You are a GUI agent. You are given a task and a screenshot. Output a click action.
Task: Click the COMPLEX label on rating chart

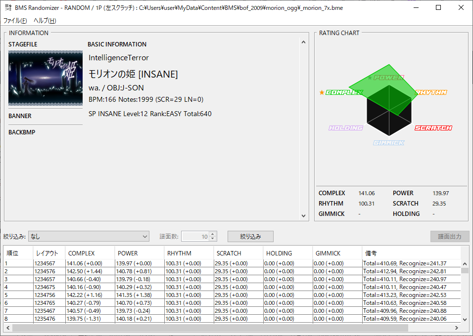click(x=344, y=92)
